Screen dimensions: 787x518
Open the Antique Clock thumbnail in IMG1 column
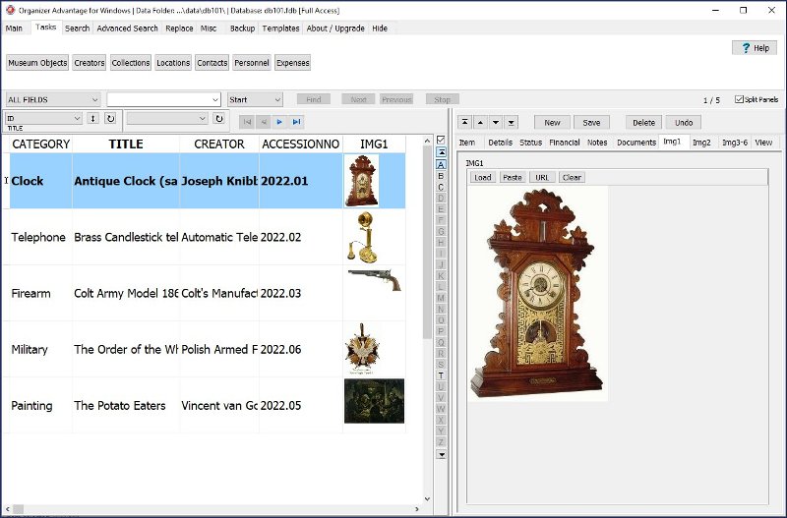coord(361,181)
